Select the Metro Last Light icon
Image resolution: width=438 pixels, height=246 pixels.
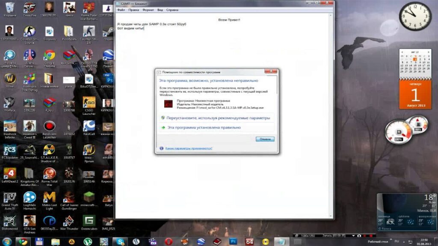50,201
